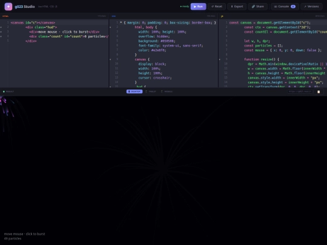
Task: Click 'const particles = []' JS line
Action: coord(263,45)
